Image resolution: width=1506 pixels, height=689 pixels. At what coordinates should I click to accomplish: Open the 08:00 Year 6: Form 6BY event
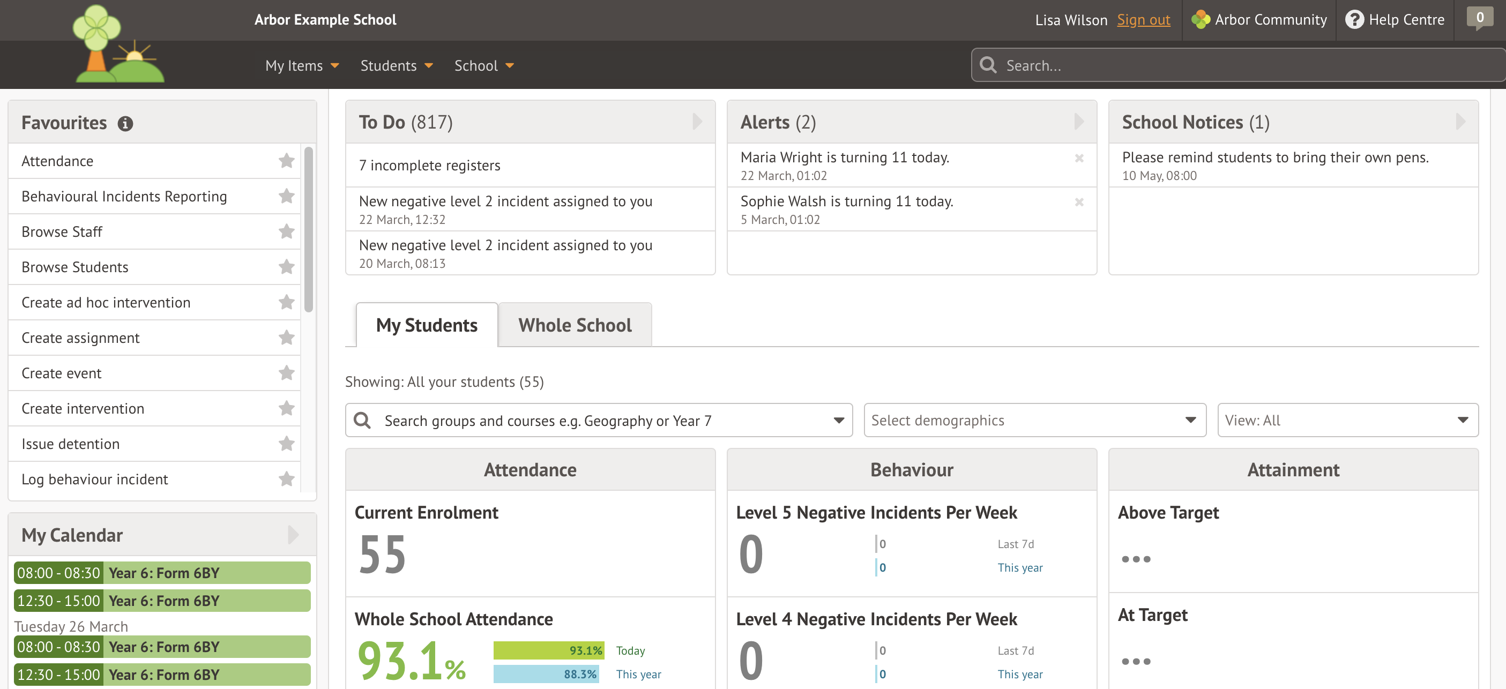coord(161,573)
